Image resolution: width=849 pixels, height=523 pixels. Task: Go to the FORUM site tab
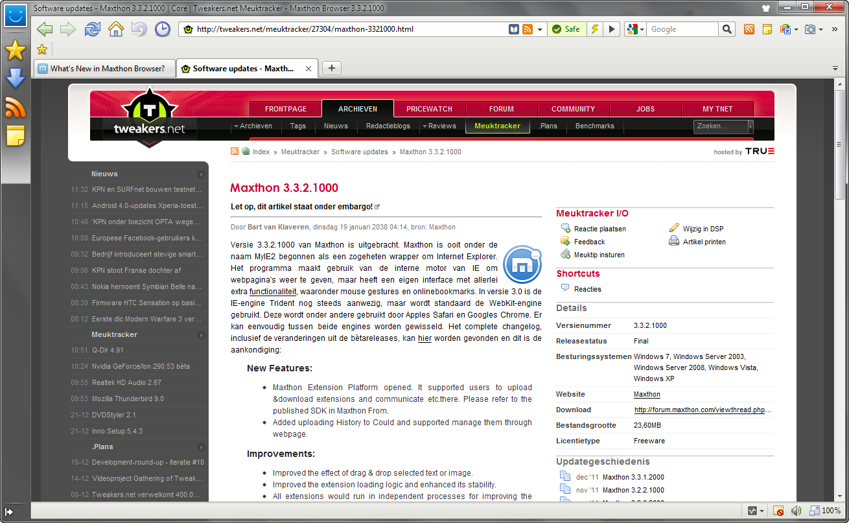click(502, 109)
